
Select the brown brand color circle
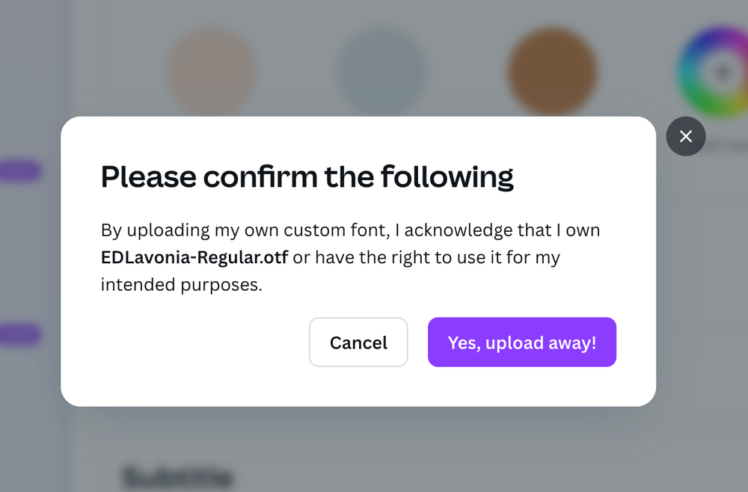[x=552, y=72]
